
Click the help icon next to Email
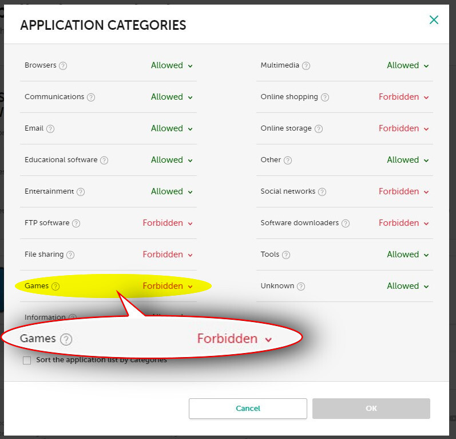pyautogui.click(x=50, y=129)
